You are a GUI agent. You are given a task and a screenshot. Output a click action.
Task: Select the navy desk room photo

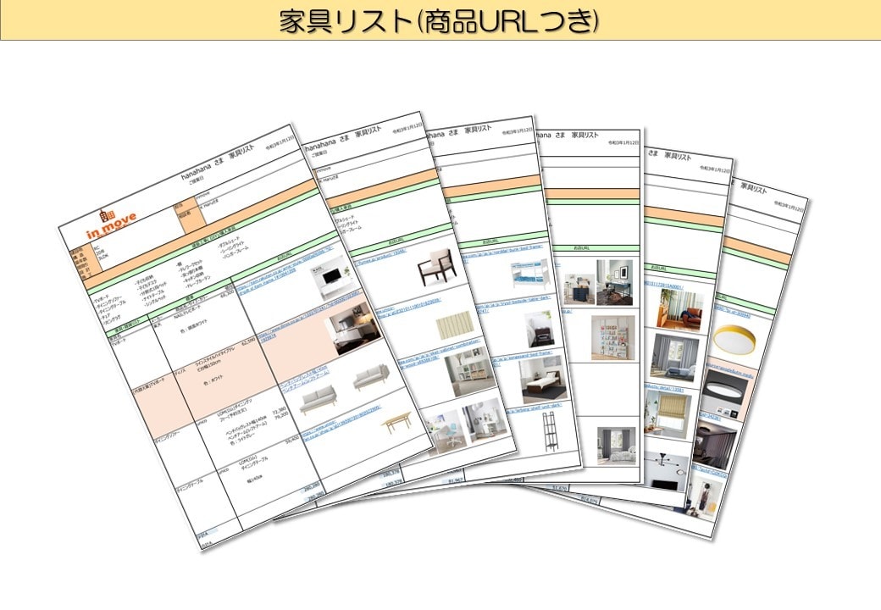[x=579, y=290]
